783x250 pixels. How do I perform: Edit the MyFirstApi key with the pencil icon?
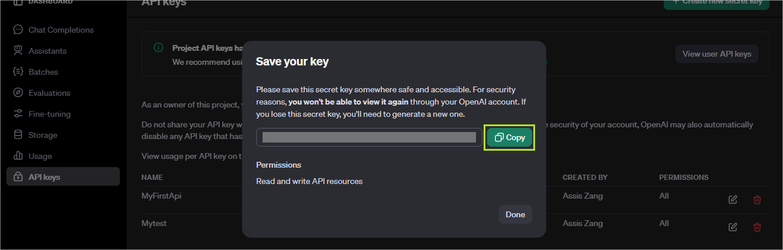coord(733,200)
